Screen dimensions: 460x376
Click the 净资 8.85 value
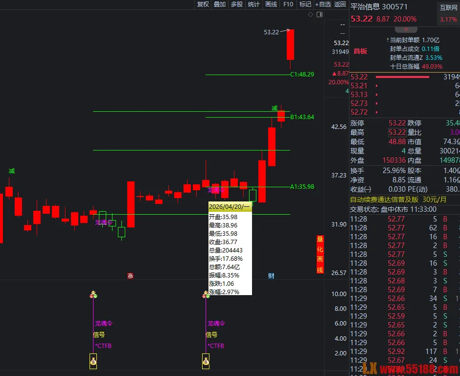click(x=399, y=179)
